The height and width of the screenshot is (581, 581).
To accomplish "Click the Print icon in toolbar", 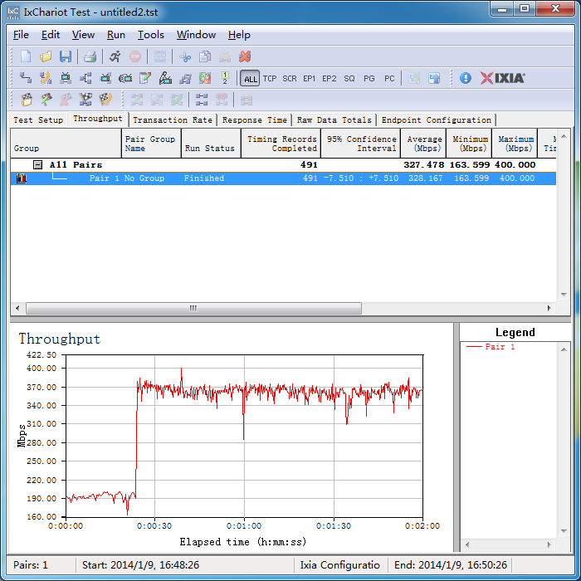I will click(90, 56).
